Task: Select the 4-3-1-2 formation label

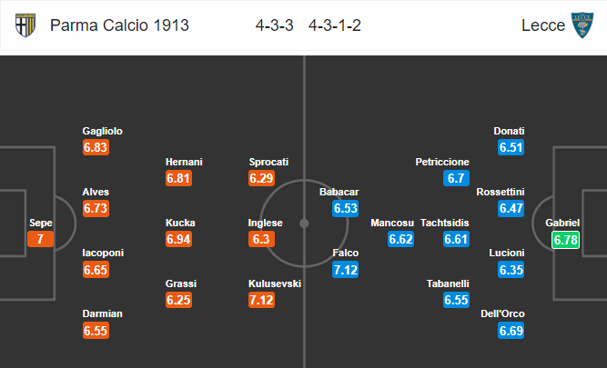Action: click(335, 25)
